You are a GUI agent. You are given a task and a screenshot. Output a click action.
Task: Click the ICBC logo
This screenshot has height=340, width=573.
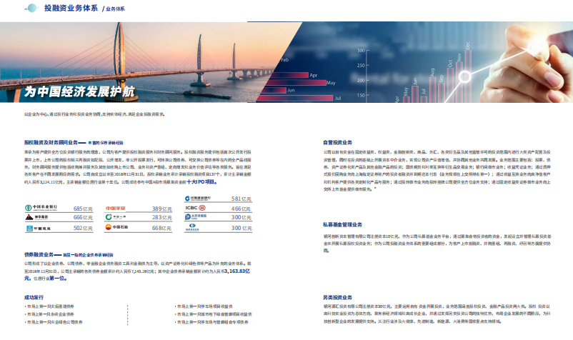196,208
